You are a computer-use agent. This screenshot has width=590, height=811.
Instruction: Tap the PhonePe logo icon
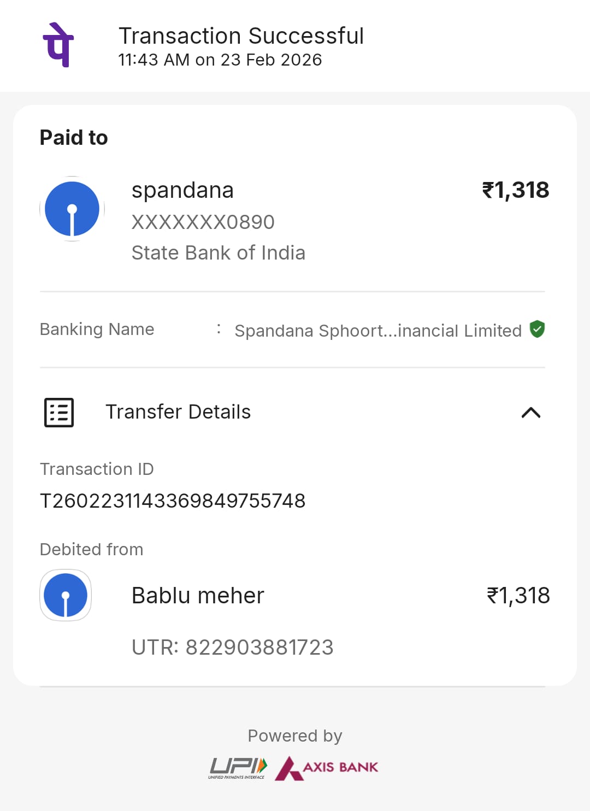(x=58, y=45)
